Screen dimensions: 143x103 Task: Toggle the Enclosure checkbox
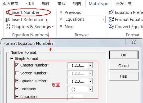[x=17, y=89]
